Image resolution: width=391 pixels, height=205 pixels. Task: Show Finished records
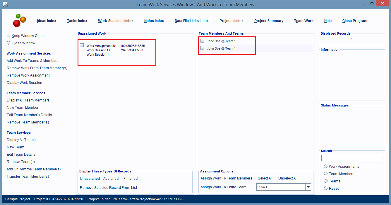point(131,179)
